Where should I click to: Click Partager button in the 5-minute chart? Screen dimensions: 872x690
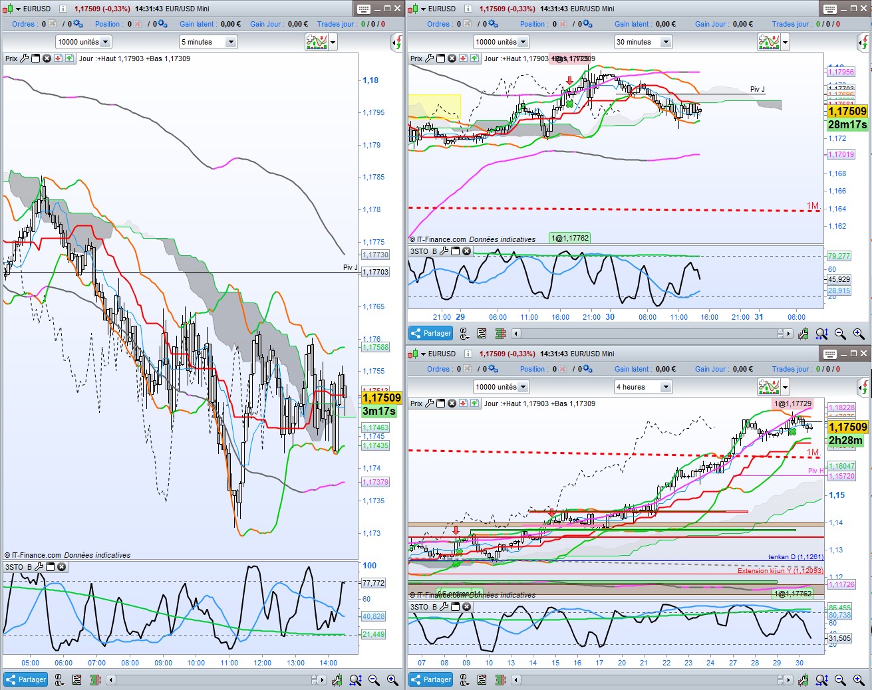26,679
